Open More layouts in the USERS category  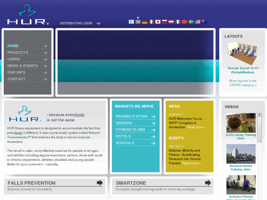(243, 83)
